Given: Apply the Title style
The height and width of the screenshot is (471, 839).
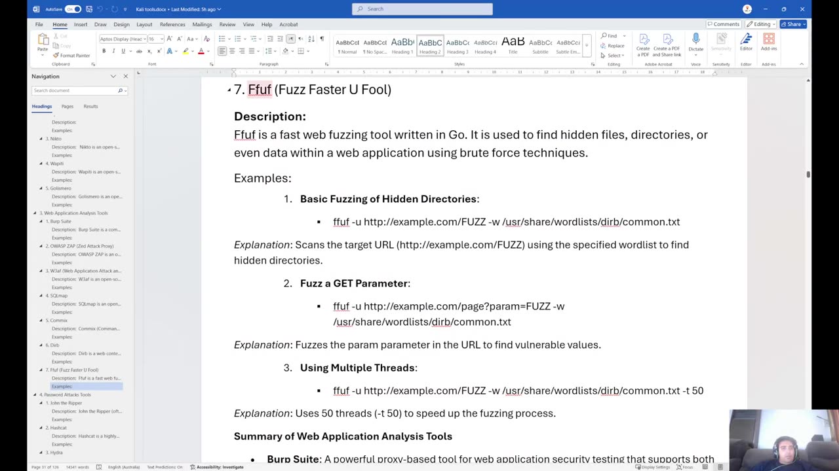Looking at the screenshot, I should (513, 46).
